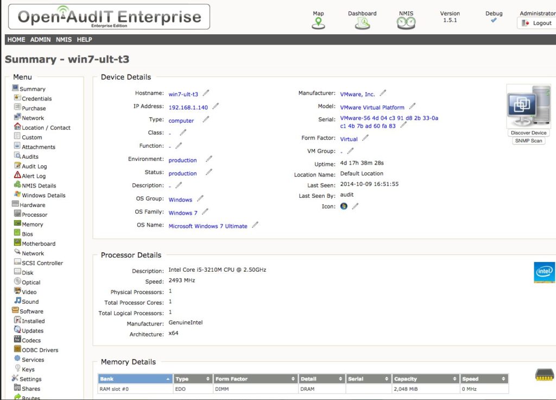Viewport: 556px width, 400px height.
Task: Open Shares in the side menu
Action: tap(31, 389)
